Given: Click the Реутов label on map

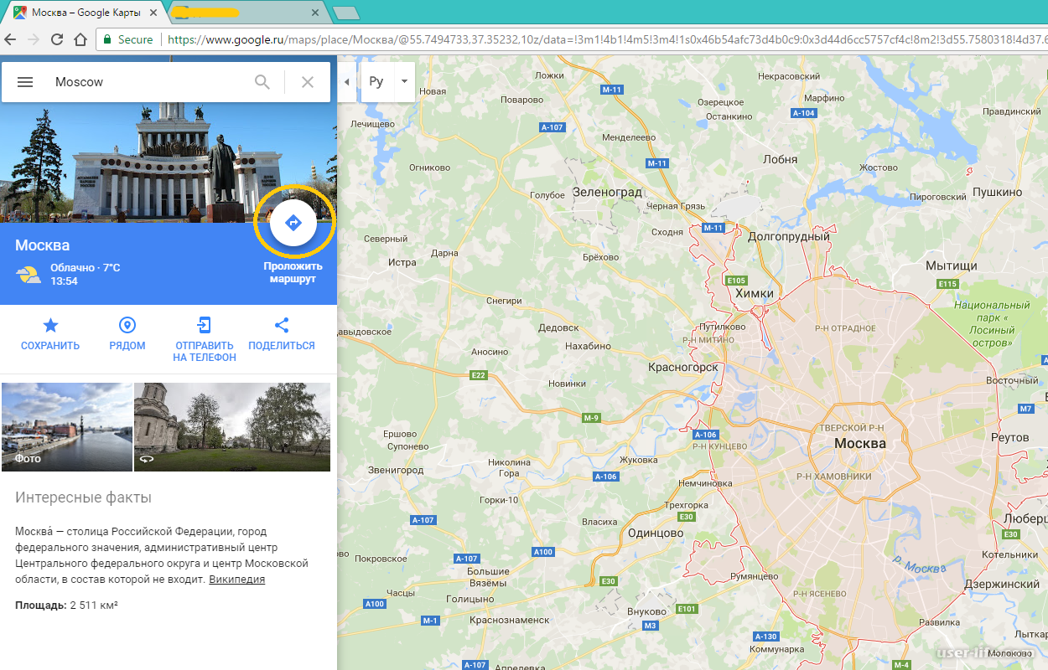Looking at the screenshot, I should tap(1009, 437).
